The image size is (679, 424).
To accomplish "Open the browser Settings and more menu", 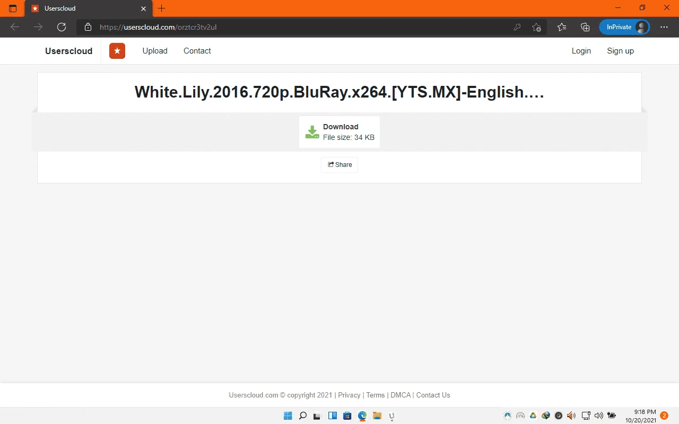I will point(664,27).
